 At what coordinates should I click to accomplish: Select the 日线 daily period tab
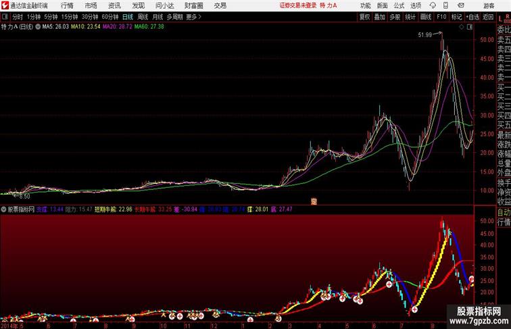pos(128,17)
